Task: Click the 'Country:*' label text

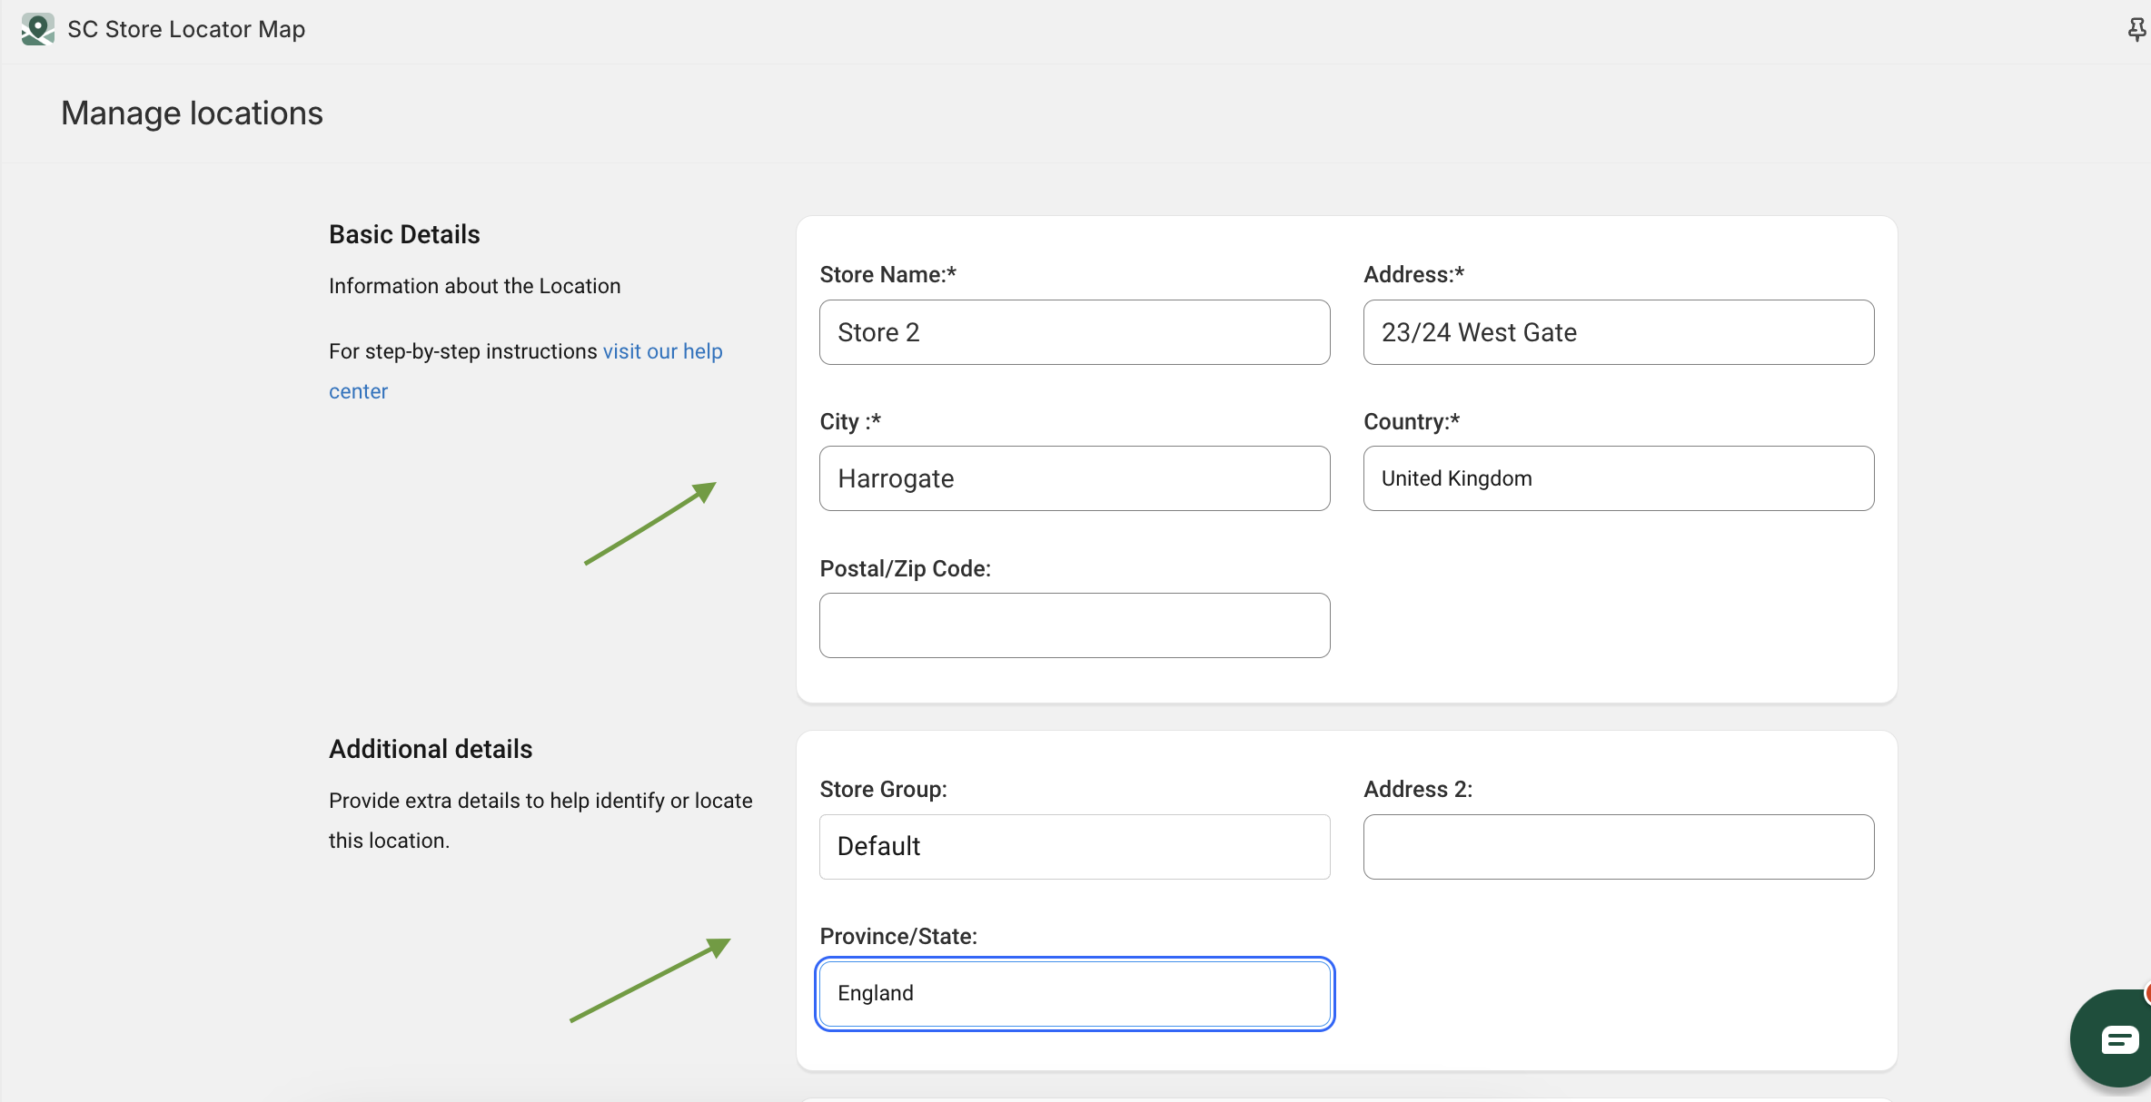Action: (1411, 422)
